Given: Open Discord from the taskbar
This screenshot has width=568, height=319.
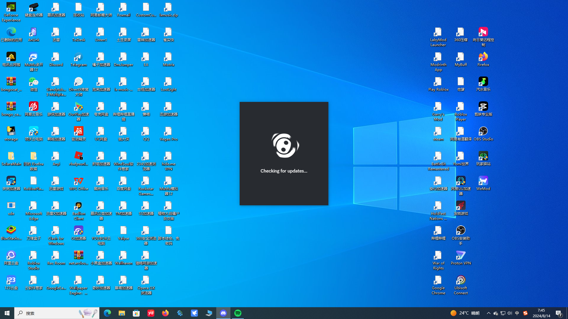Looking at the screenshot, I should 223,313.
